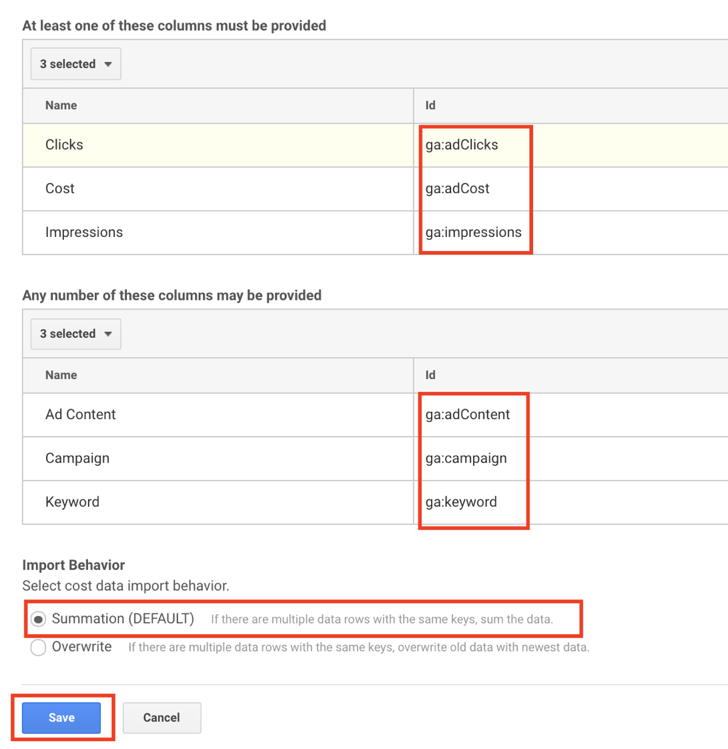
Task: Select the Clicks row name
Action: [x=64, y=145]
